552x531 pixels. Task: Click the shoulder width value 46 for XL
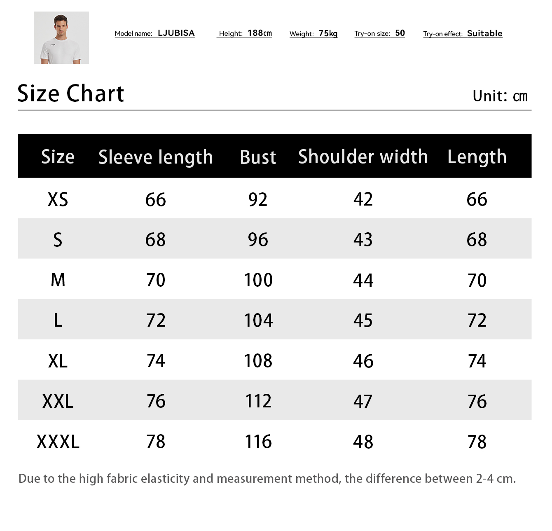363,361
